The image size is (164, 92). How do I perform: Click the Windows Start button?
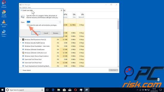(x=2, y=90)
